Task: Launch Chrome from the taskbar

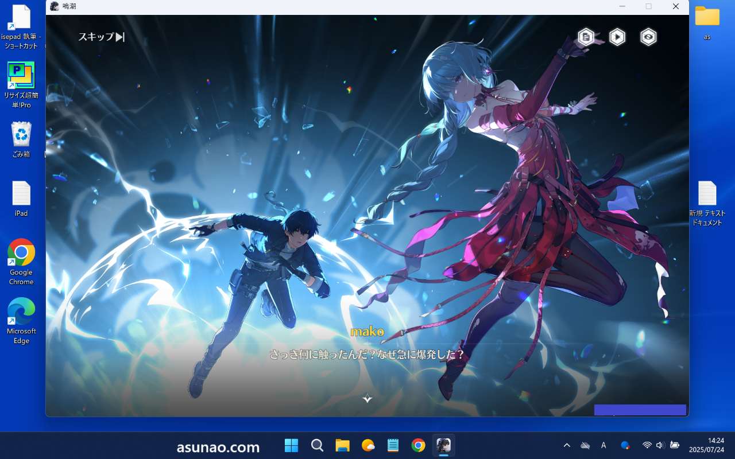Action: (418, 445)
